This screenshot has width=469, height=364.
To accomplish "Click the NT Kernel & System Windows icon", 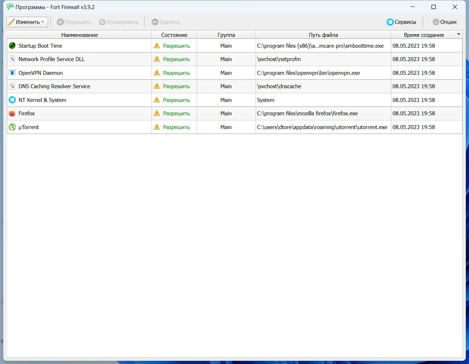I will pos(12,100).
